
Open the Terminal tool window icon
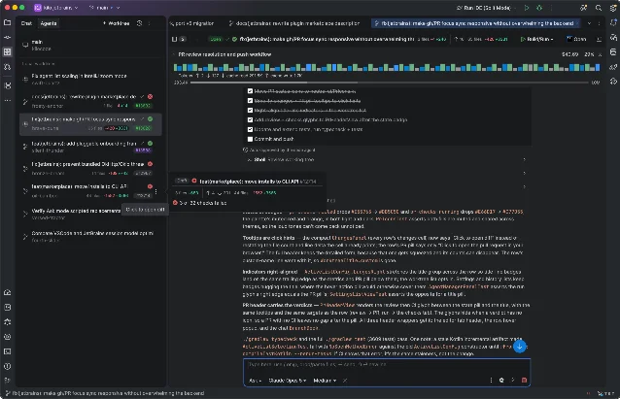pos(7,351)
